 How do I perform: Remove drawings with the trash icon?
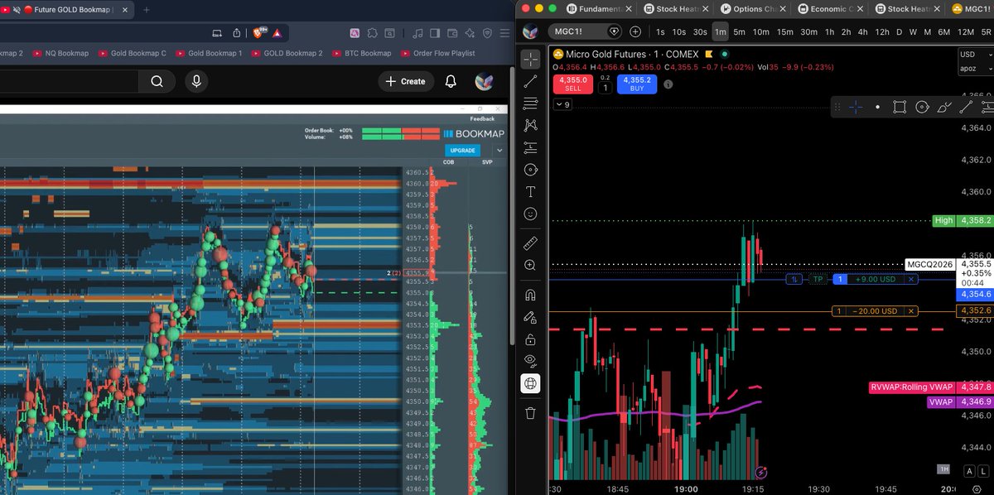[531, 412]
